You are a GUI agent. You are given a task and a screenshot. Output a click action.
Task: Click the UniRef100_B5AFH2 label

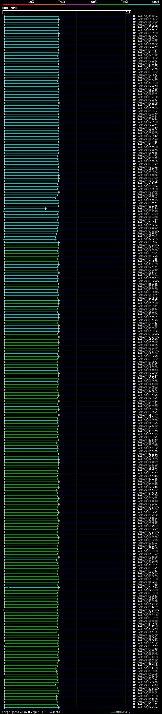tap(145, 643)
